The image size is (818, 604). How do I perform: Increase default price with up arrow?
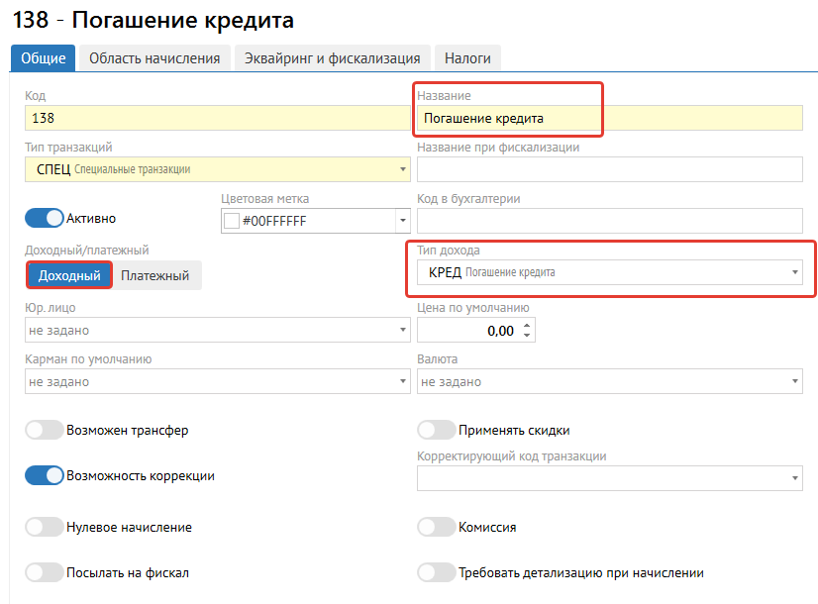coord(526,325)
